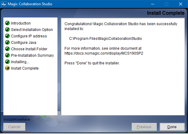Click green checkmark beside Choose Install Folder
This screenshot has height=134, width=188.
click(7, 49)
